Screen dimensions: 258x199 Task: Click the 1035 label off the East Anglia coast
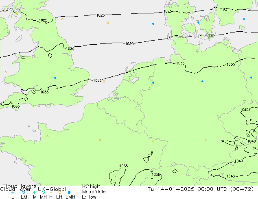97,80
